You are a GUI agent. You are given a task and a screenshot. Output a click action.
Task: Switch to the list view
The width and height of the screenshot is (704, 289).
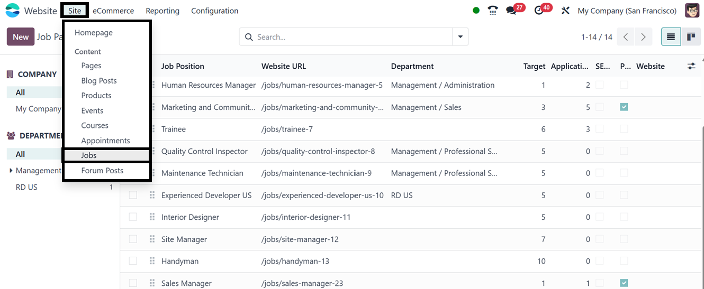click(x=671, y=37)
